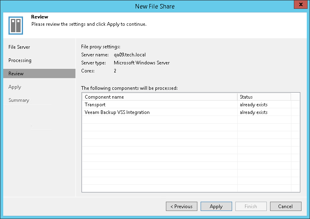Go back with the Previous button
This screenshot has height=219, width=310.
click(182, 207)
